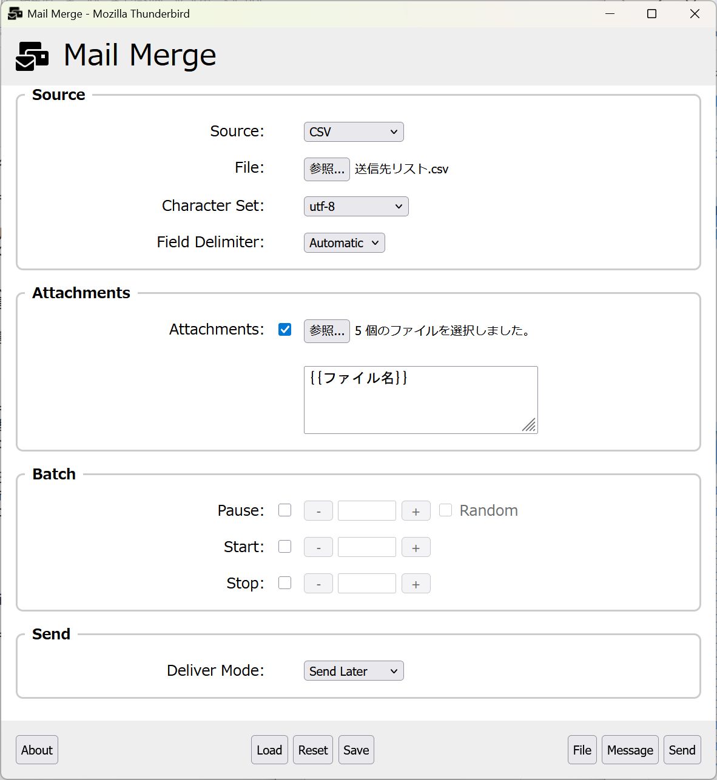Increase the Stop value with plus
Viewport: 717px width, 780px height.
click(416, 584)
